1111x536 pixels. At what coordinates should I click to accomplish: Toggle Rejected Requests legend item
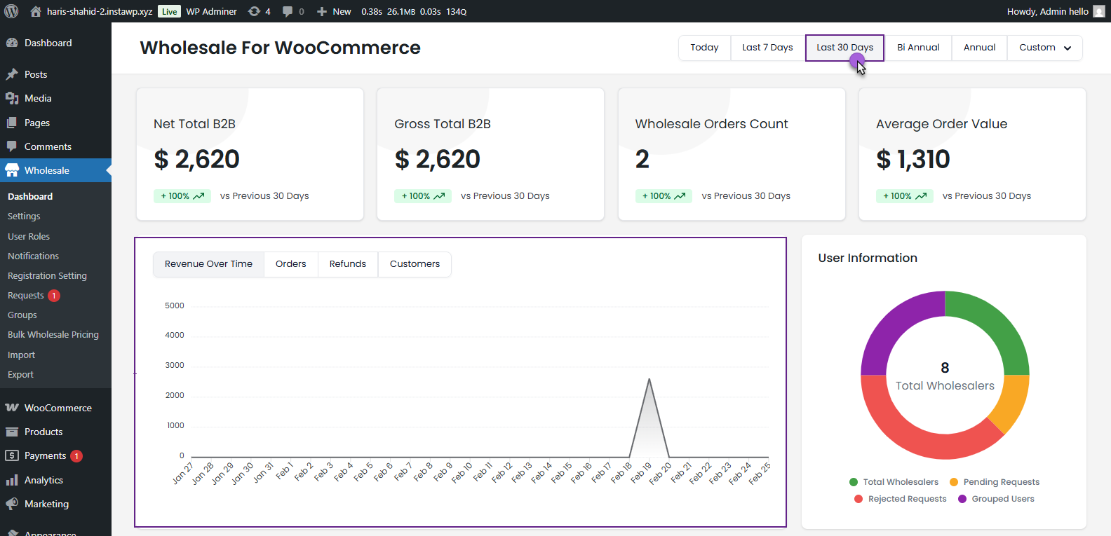(x=900, y=499)
